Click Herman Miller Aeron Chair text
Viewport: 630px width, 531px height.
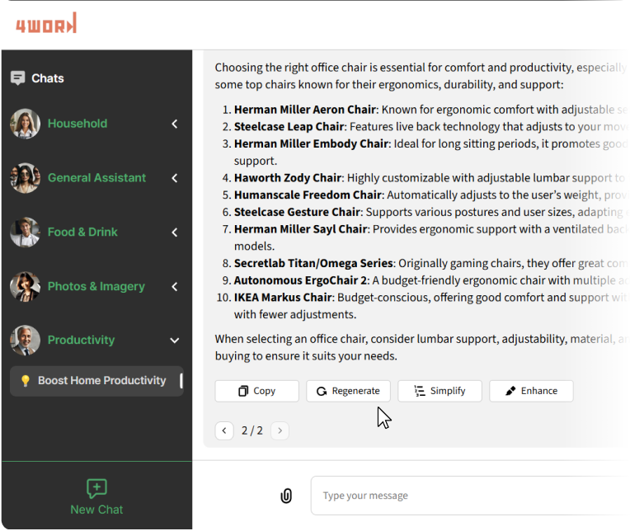tap(305, 110)
